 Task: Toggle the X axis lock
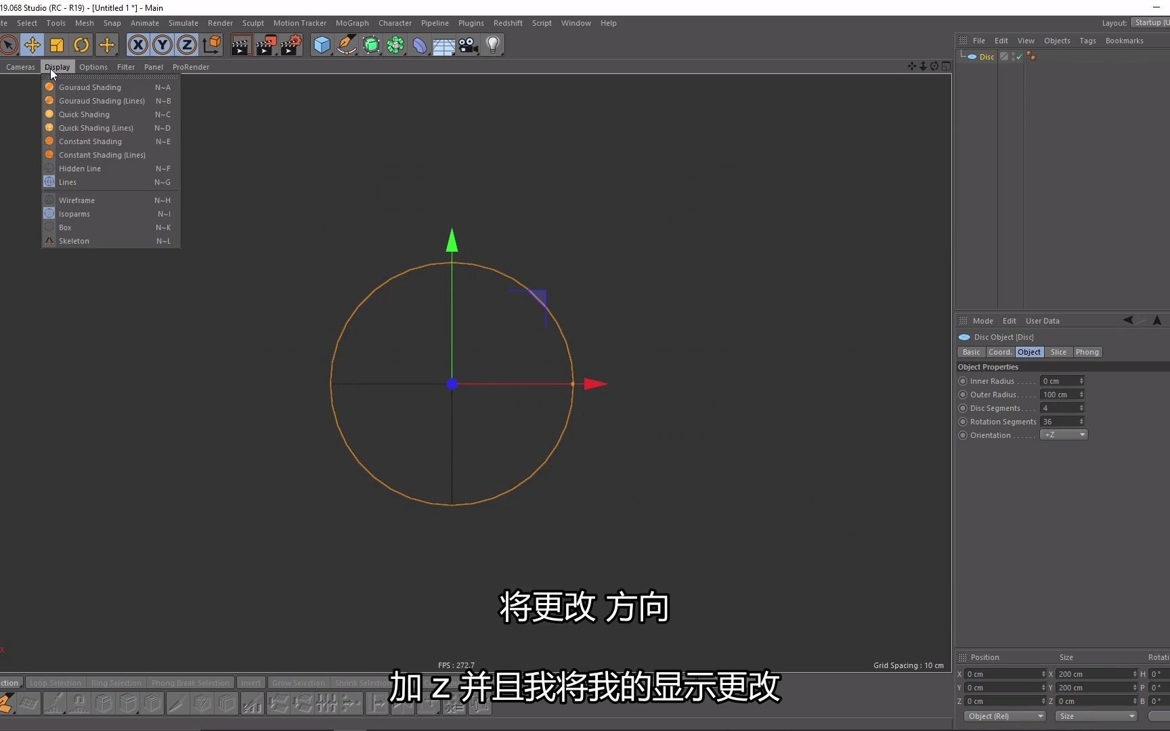(x=138, y=45)
